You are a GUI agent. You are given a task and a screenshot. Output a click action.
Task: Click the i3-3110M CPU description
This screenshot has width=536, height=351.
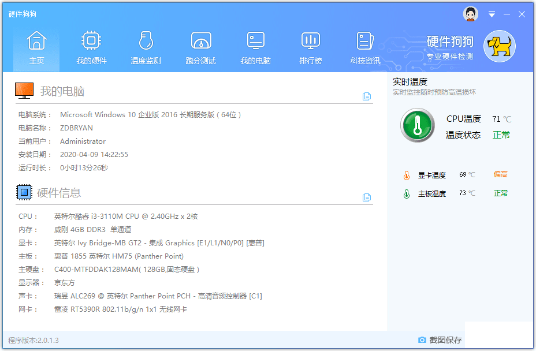click(x=126, y=216)
